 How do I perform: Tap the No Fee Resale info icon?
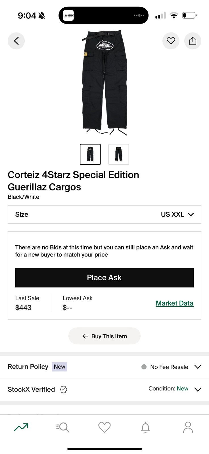pyautogui.click(x=144, y=367)
